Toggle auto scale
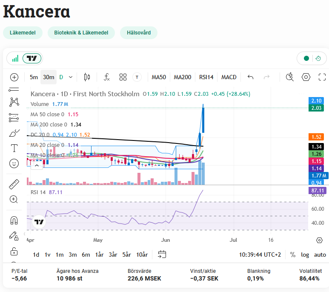Viewport: 329px width, 292px height. [320, 255]
